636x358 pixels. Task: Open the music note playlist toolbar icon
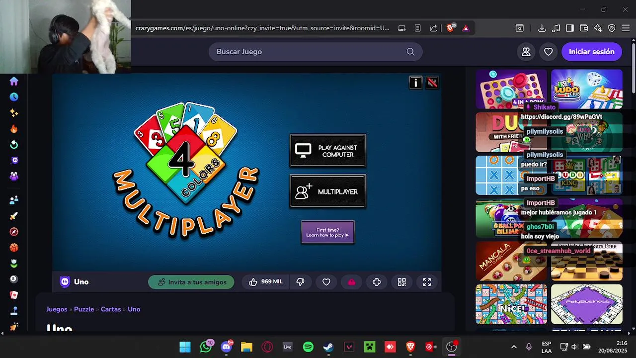coord(556,28)
